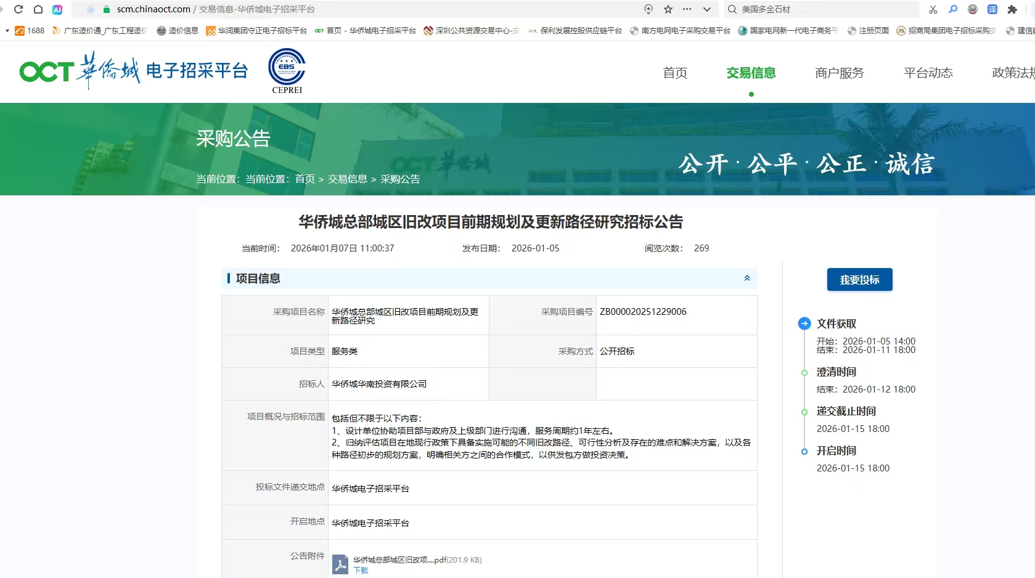Click the scissors screenshot icon

coord(933,9)
